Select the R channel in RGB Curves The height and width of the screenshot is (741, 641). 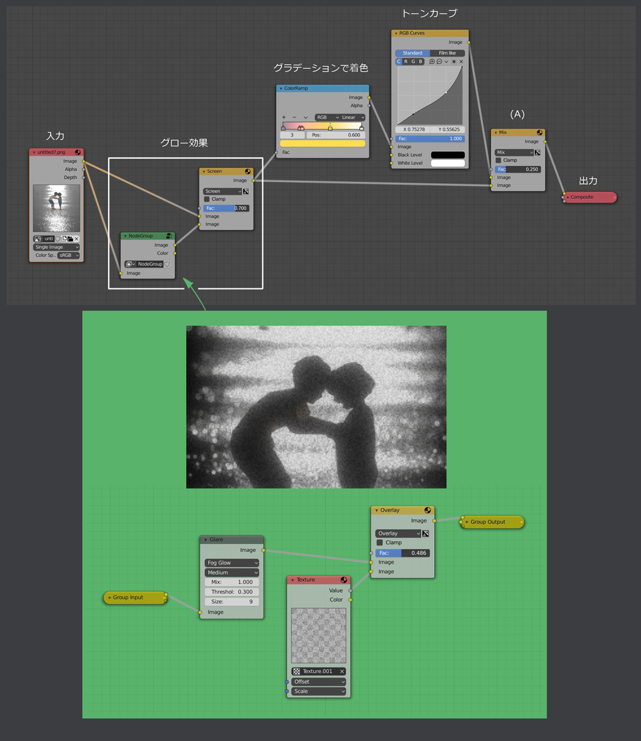pyautogui.click(x=406, y=62)
